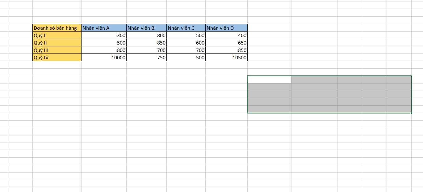Select cell with value 10000
The width and height of the screenshot is (423, 192).
point(104,58)
